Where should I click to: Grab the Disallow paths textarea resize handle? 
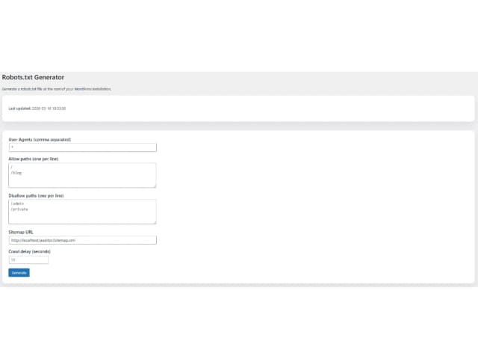click(x=155, y=223)
